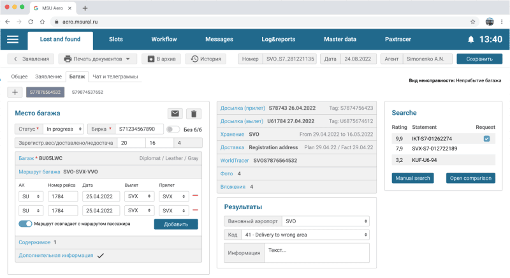Expand the Содержимое section
The height and width of the screenshot is (278, 510).
point(37,242)
